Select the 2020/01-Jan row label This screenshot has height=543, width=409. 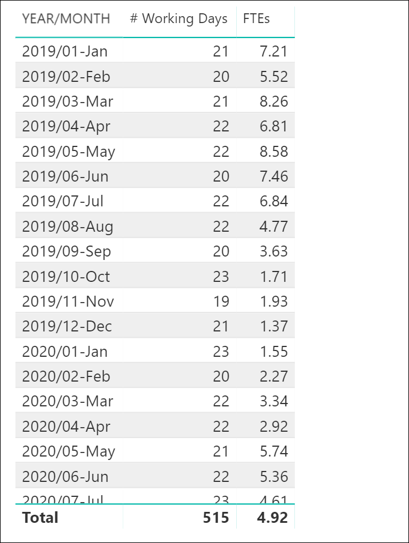pyautogui.click(x=65, y=351)
